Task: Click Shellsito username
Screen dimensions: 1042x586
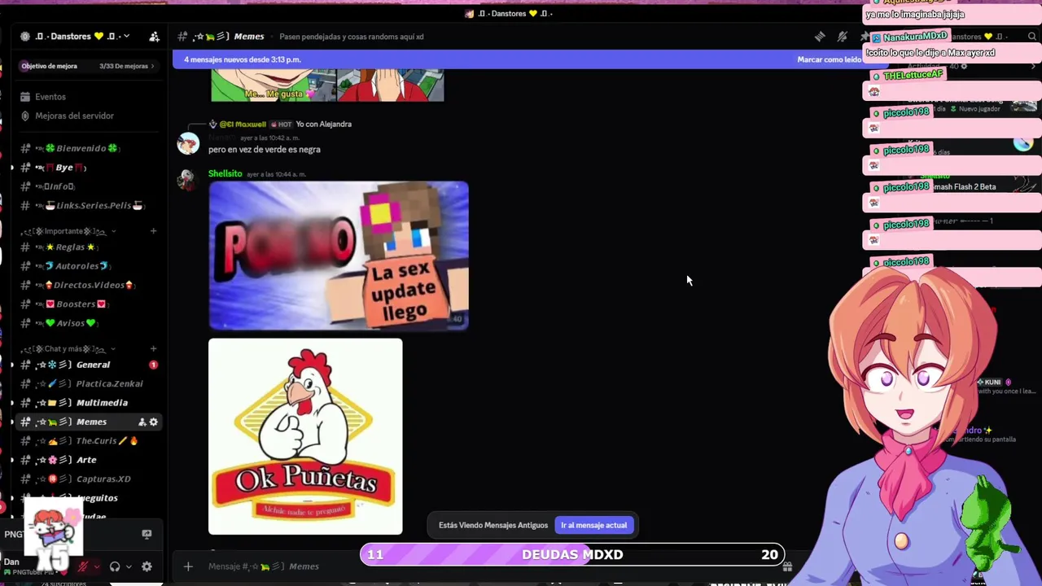Action: coord(225,173)
